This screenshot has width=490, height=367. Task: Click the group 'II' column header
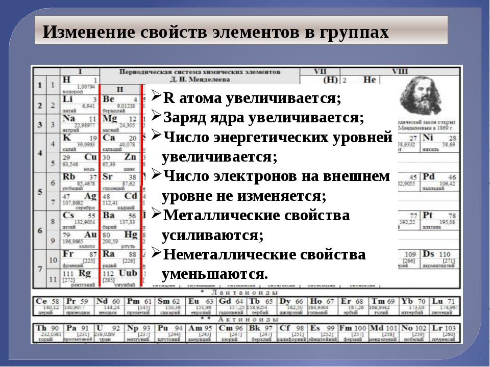(120, 89)
